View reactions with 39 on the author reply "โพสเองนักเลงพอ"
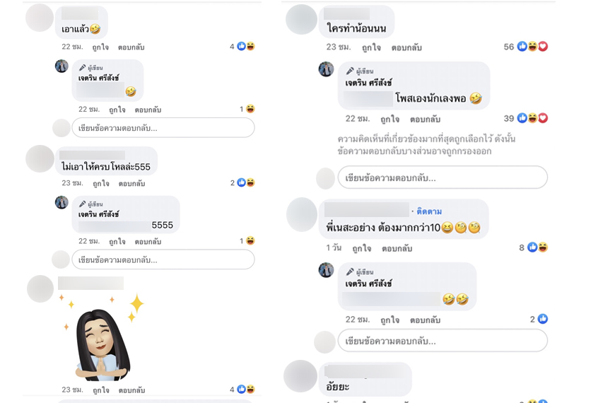 tap(525, 118)
